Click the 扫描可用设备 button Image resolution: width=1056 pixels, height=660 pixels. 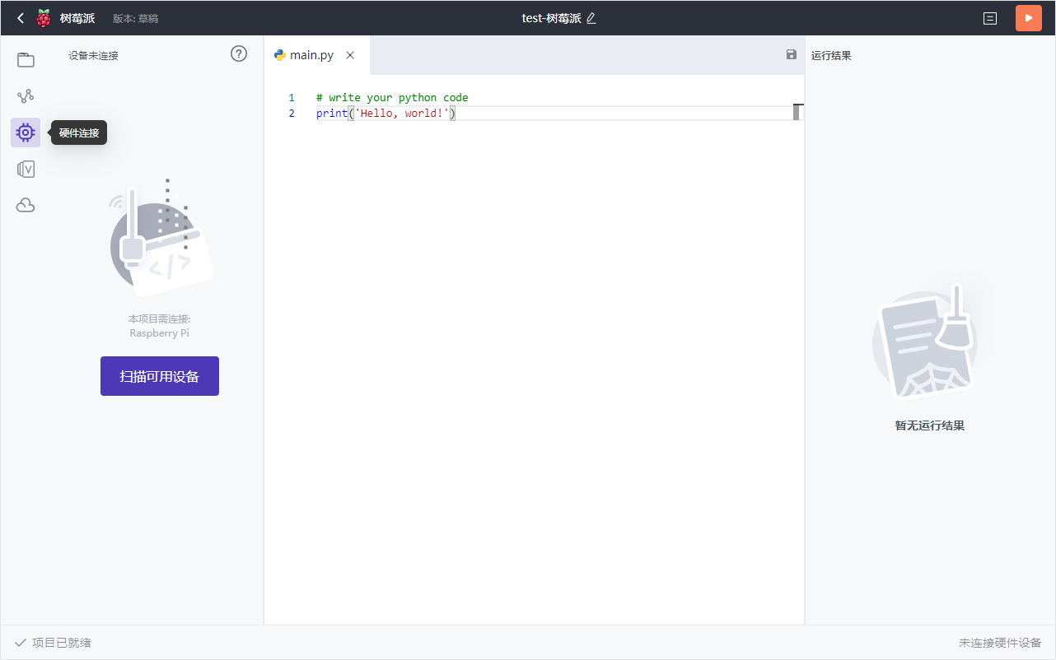tap(159, 375)
